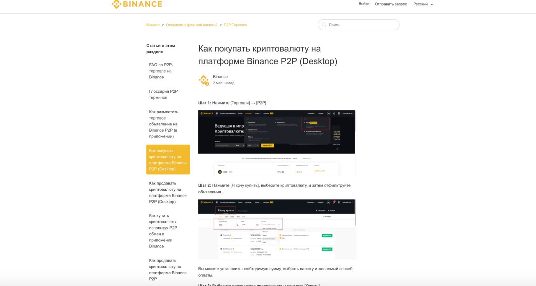Go to Операции с фиатной валютой breadcrumb
Image resolution: width=536 pixels, height=286 pixels.
(x=192, y=25)
